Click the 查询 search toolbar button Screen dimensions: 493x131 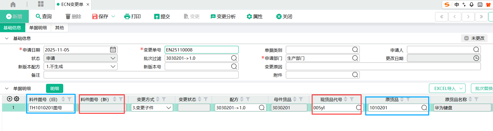pos(44,17)
